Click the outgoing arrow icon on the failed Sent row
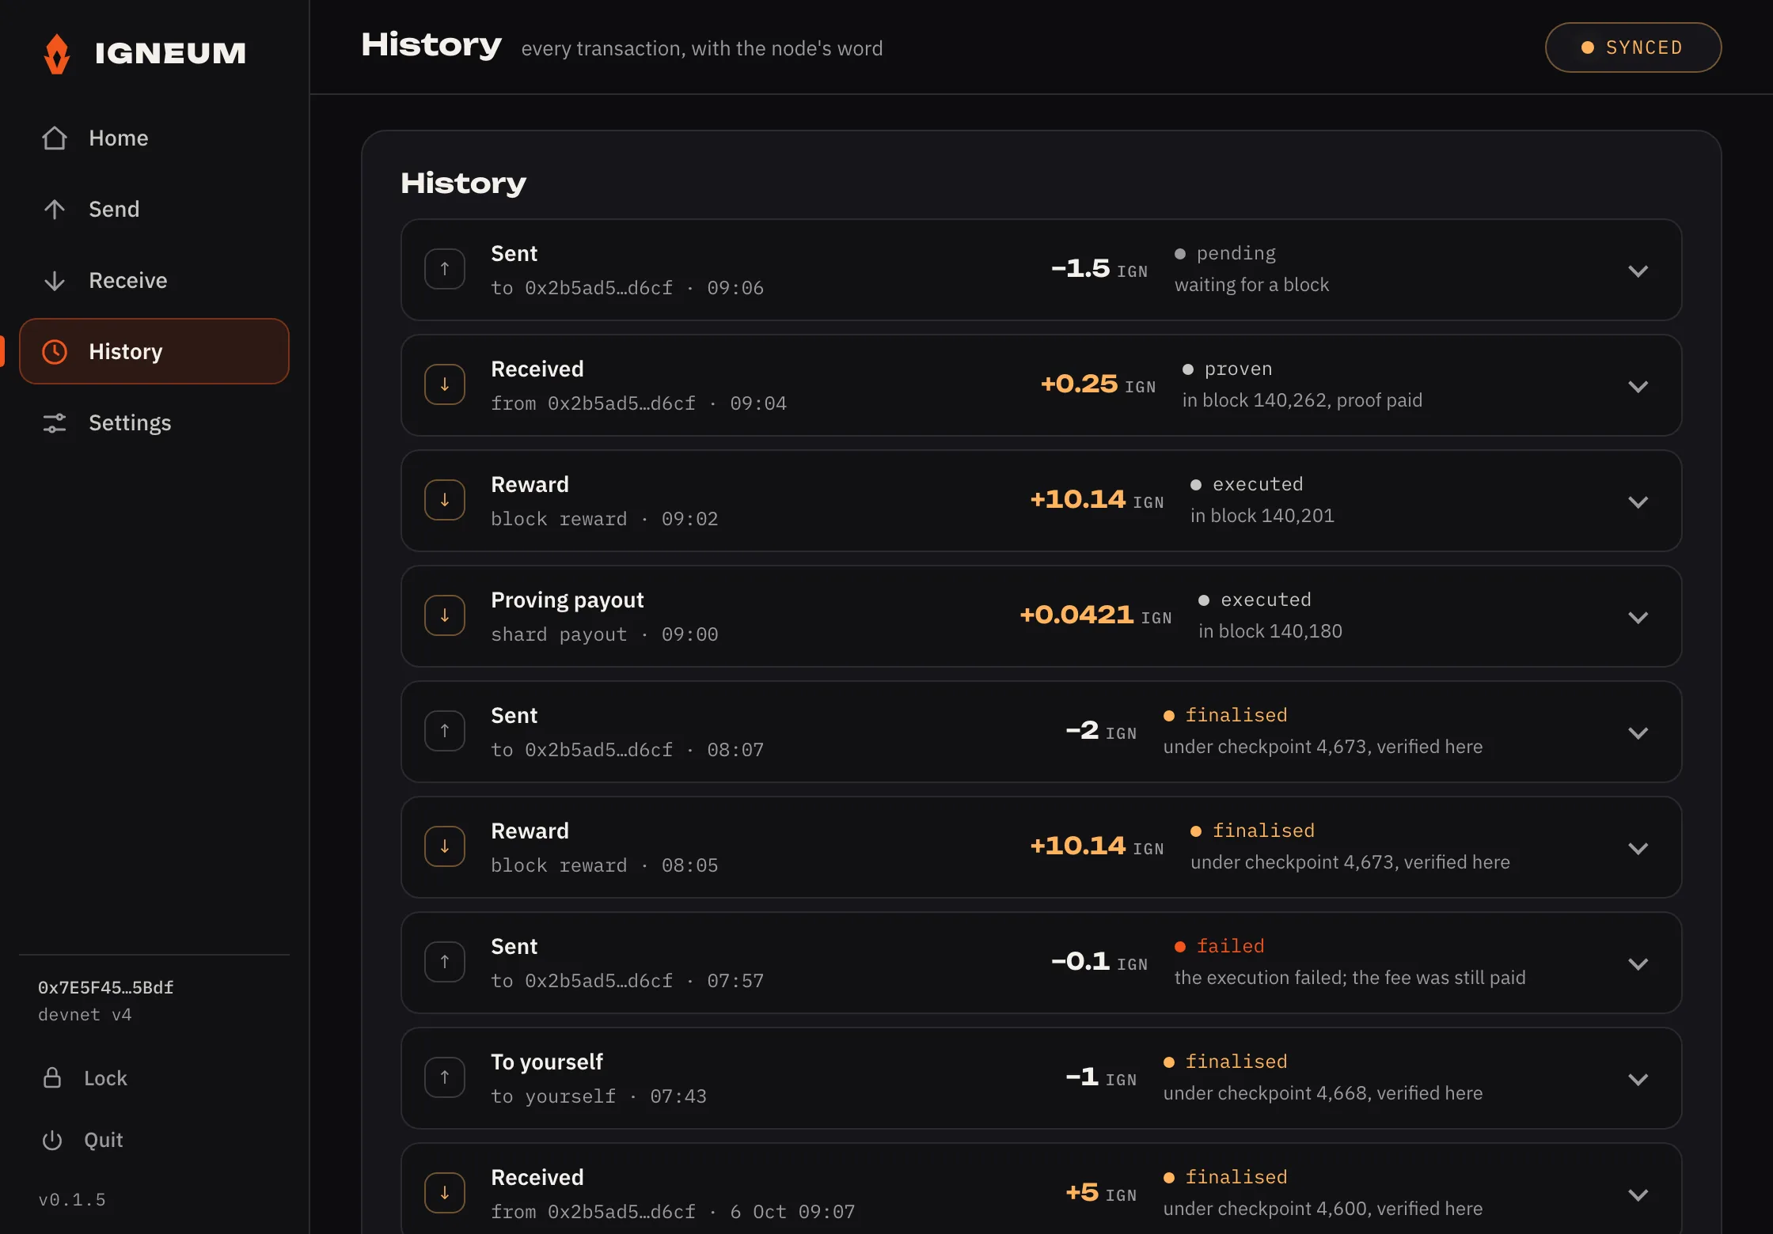 [x=445, y=962]
